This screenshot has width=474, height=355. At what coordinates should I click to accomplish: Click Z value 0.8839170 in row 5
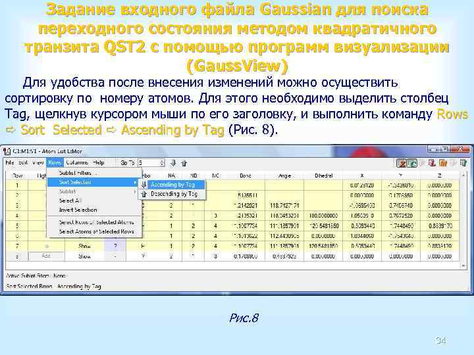click(440, 225)
